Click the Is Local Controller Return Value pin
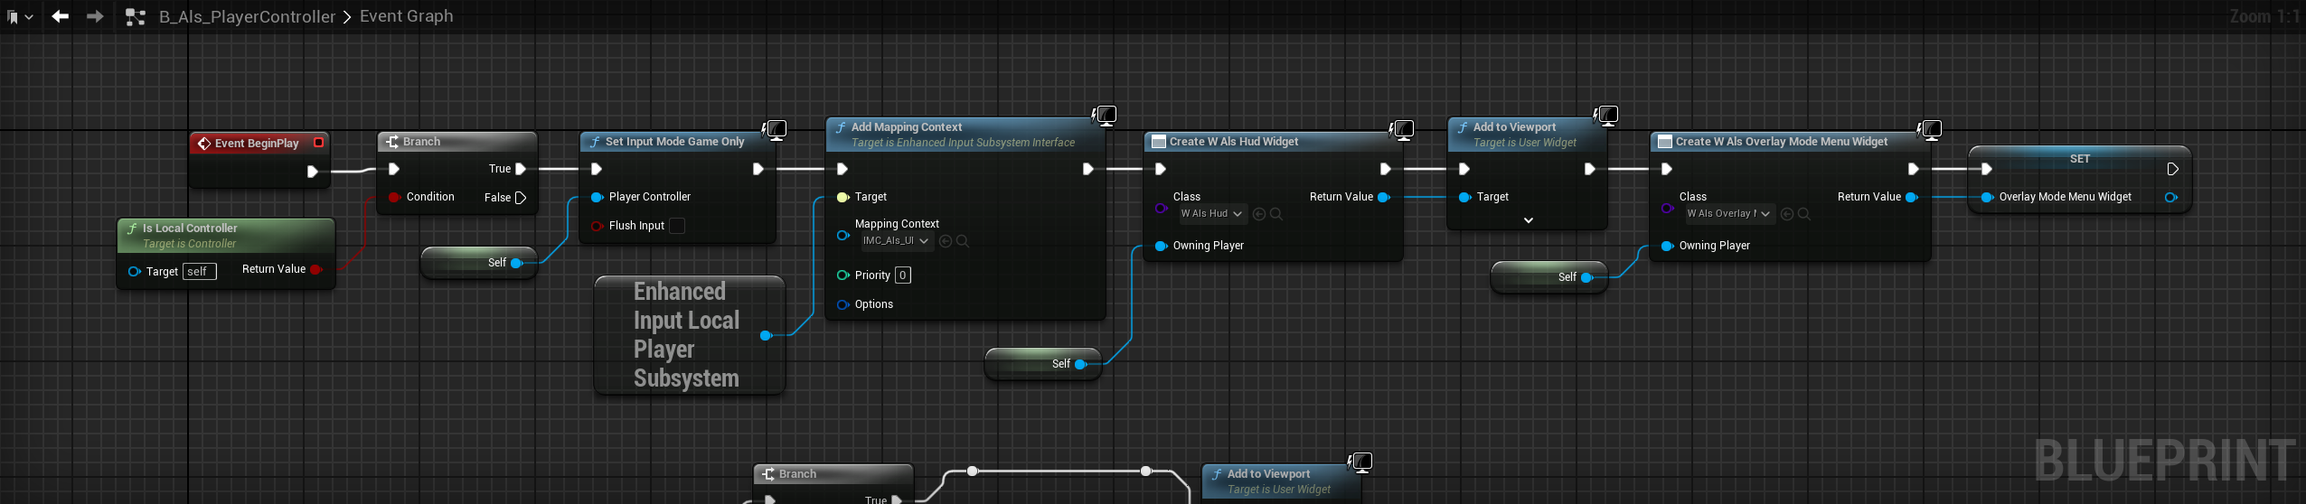The image size is (2306, 504). coord(315,269)
